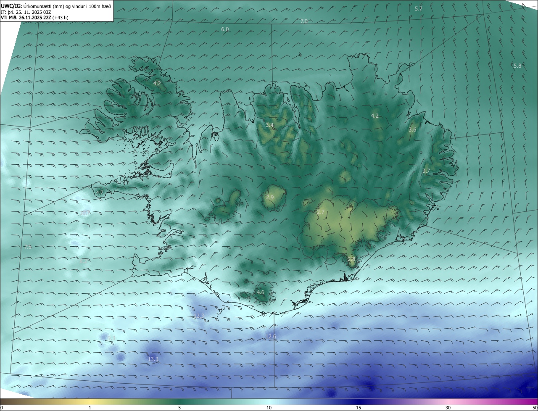Click the 2.9 label on Hofsjökull glacier
This screenshot has height=411, width=538.
(270, 197)
